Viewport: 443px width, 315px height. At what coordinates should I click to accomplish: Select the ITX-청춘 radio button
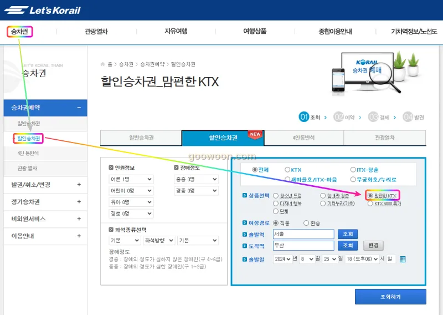353,170
